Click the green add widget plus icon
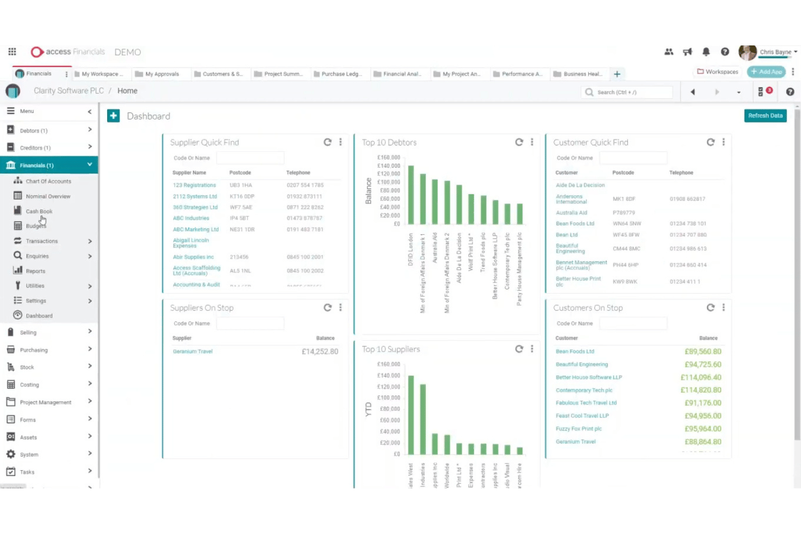Viewport: 801px width, 534px height. click(113, 116)
